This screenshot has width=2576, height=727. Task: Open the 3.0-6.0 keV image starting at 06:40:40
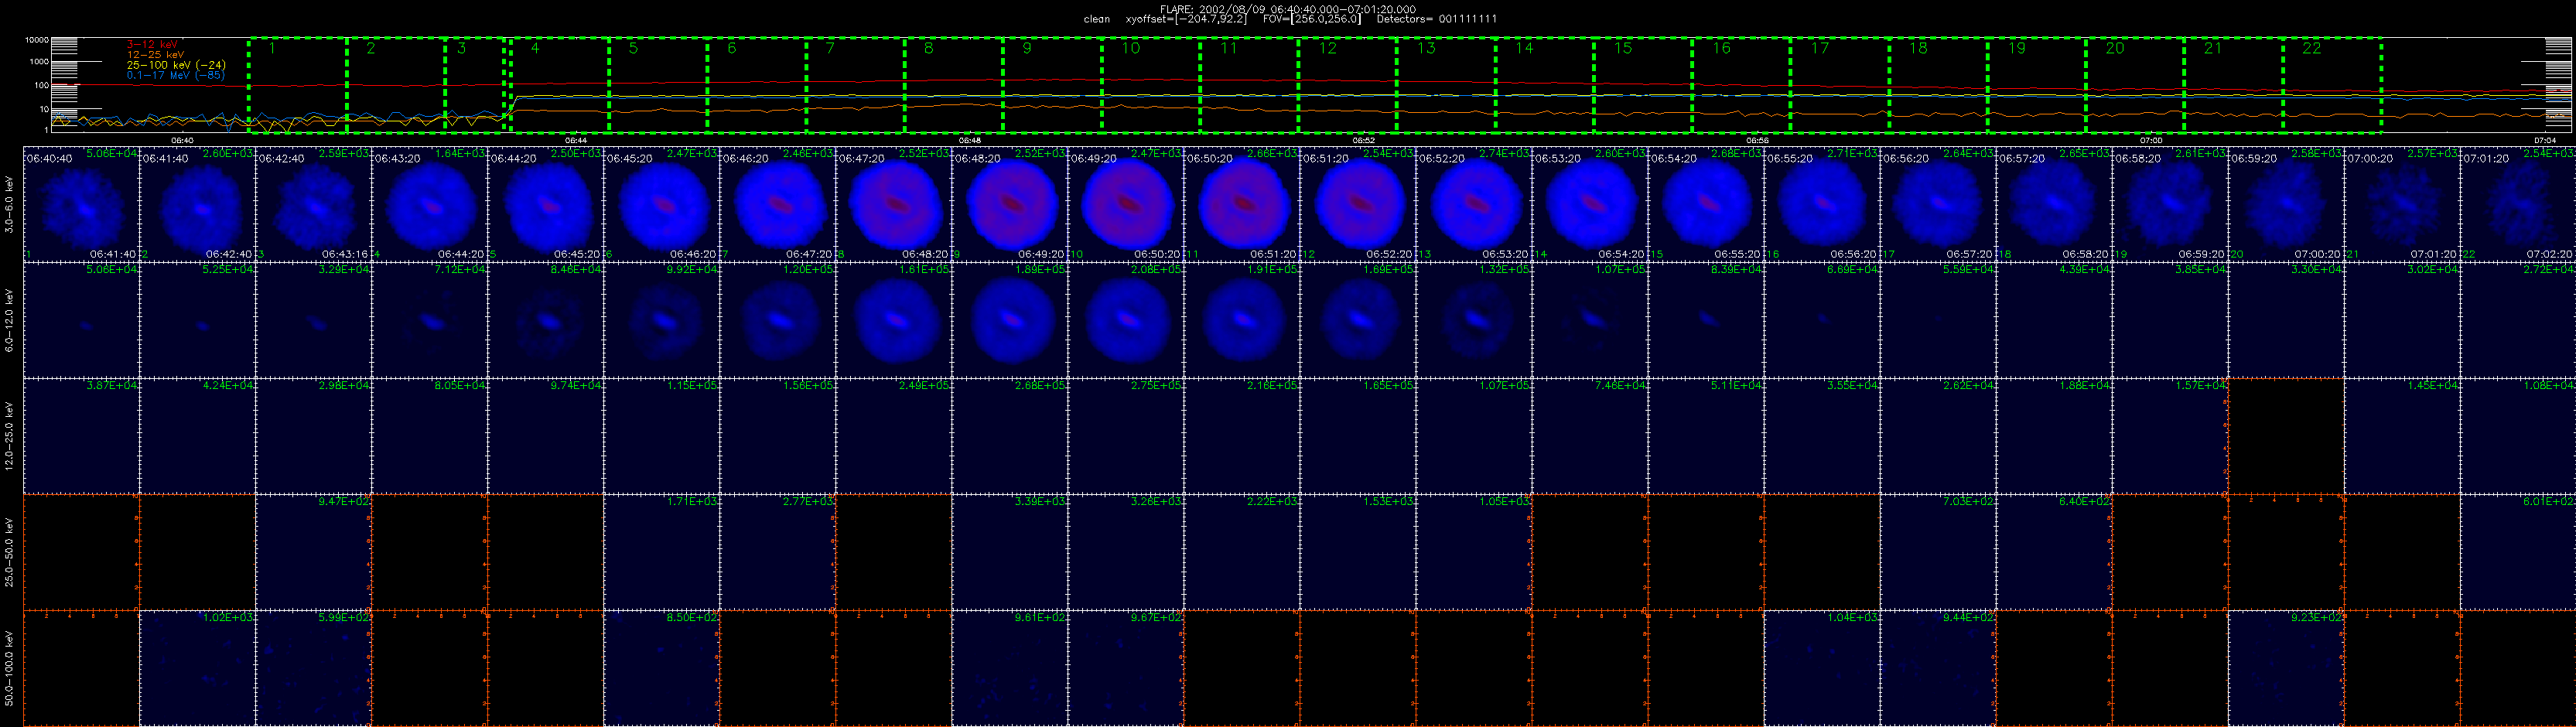(81, 204)
